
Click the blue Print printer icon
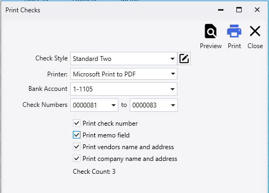click(234, 31)
